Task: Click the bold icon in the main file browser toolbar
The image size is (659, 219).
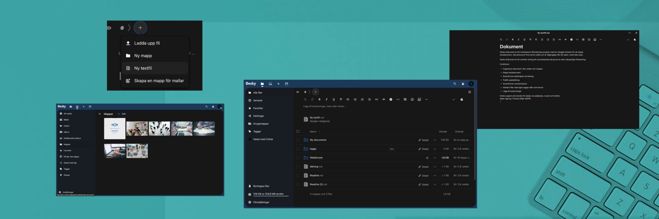Action: click(x=319, y=100)
